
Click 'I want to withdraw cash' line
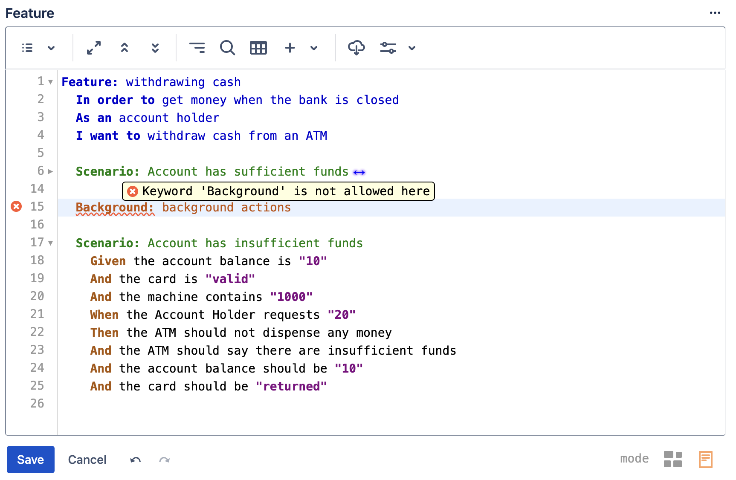(x=202, y=136)
